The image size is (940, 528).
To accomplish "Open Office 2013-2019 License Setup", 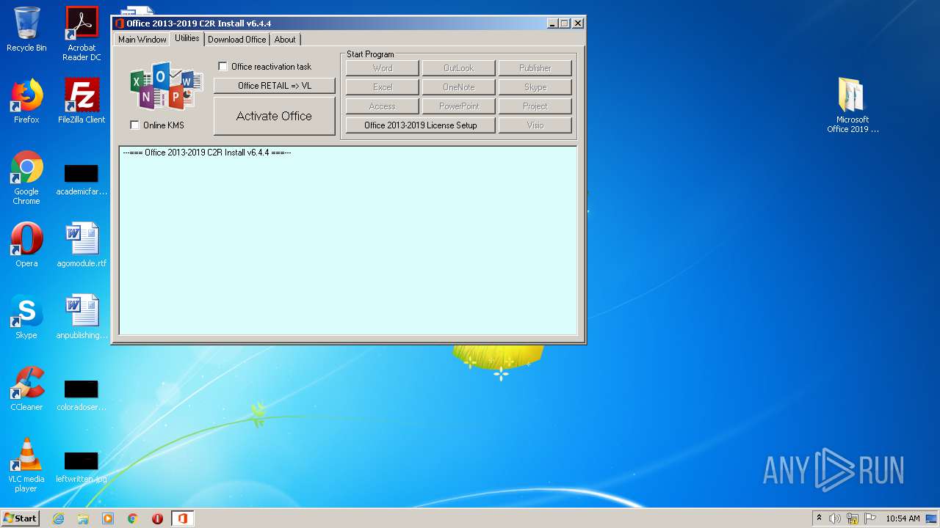I will [x=421, y=125].
